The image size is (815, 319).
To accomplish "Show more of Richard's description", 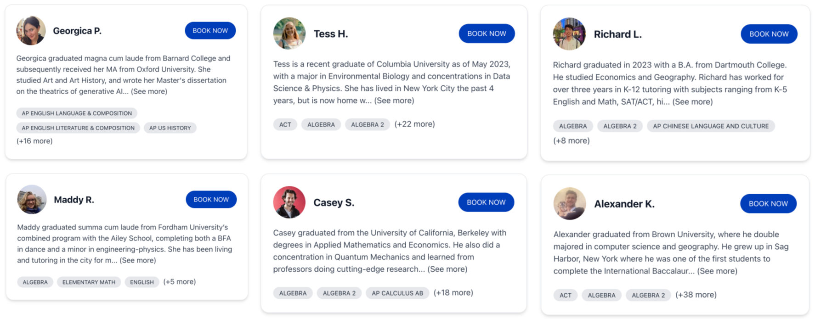I will [x=692, y=102].
